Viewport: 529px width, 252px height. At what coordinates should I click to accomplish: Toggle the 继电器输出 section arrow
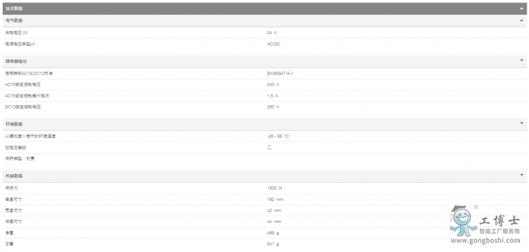click(x=521, y=61)
